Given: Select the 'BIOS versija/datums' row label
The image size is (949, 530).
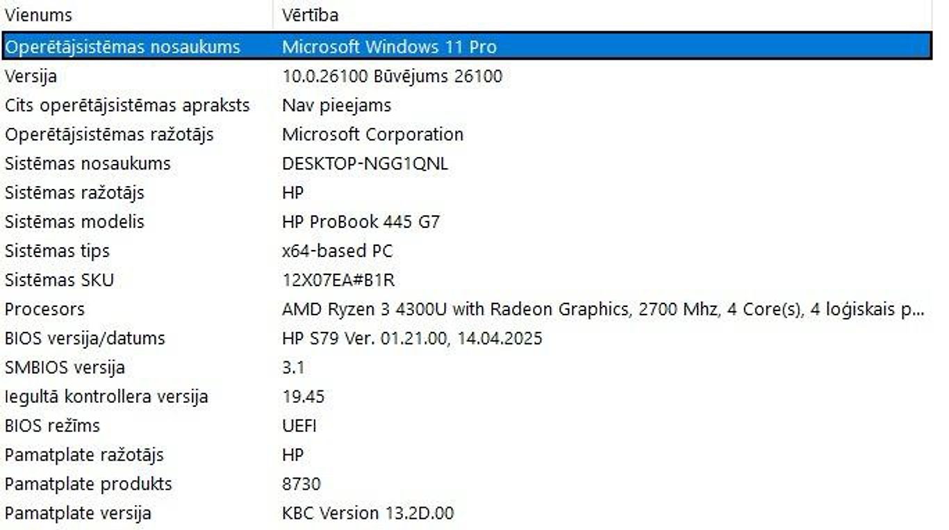Looking at the screenshot, I should click(85, 339).
